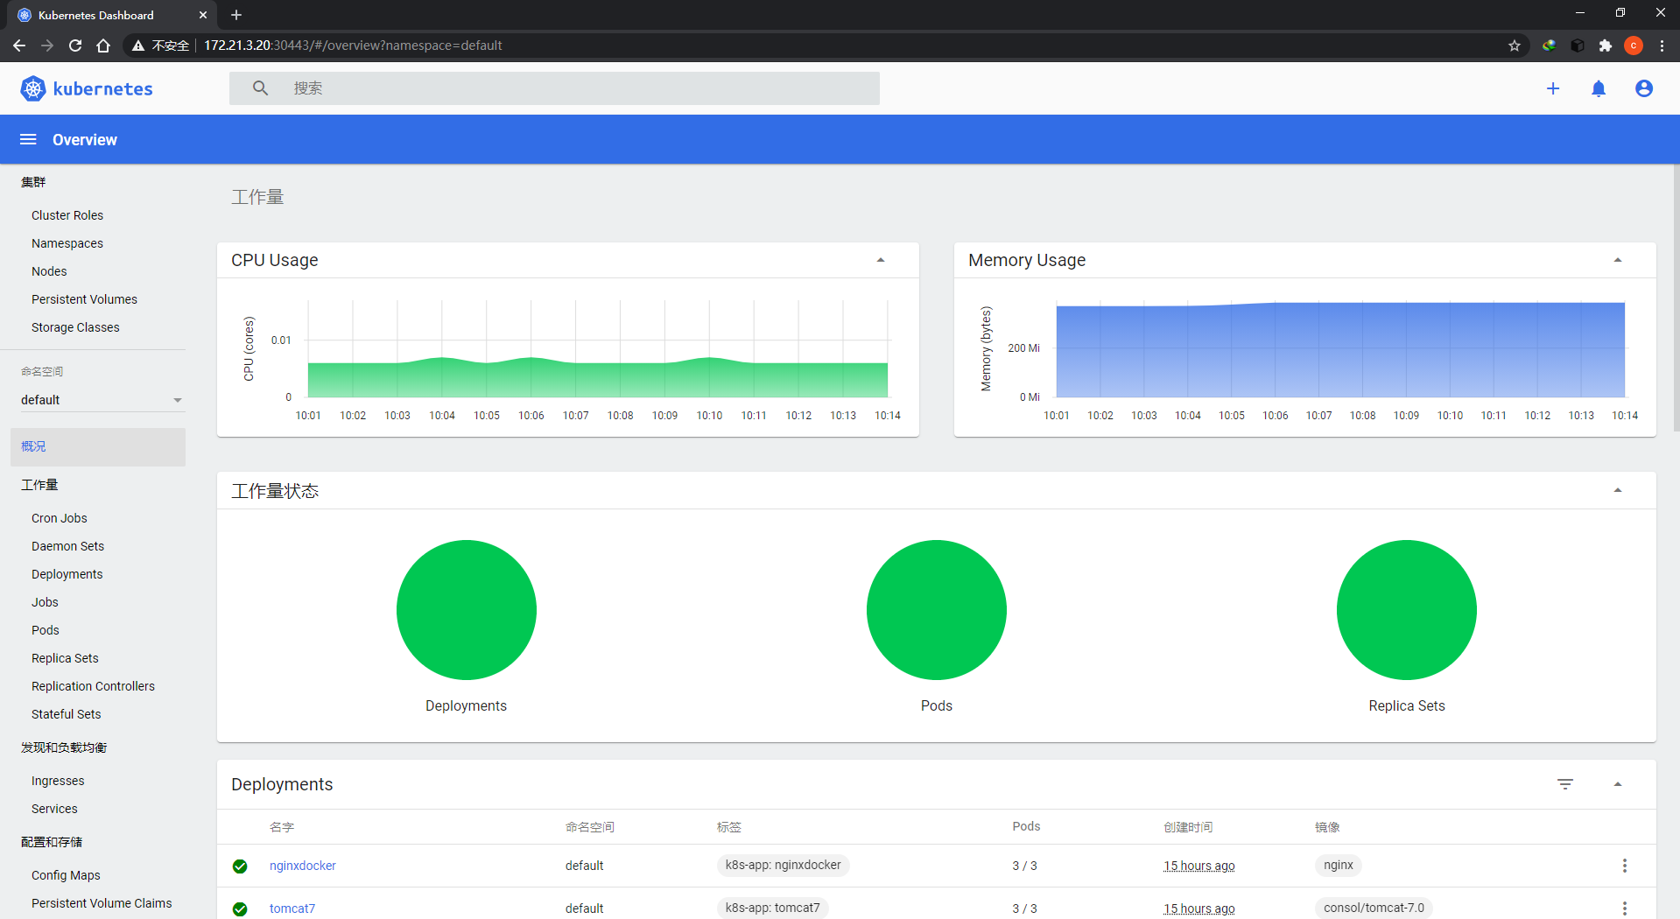Click the Replica Sets green status circle
The image size is (1680, 919).
[1407, 610]
